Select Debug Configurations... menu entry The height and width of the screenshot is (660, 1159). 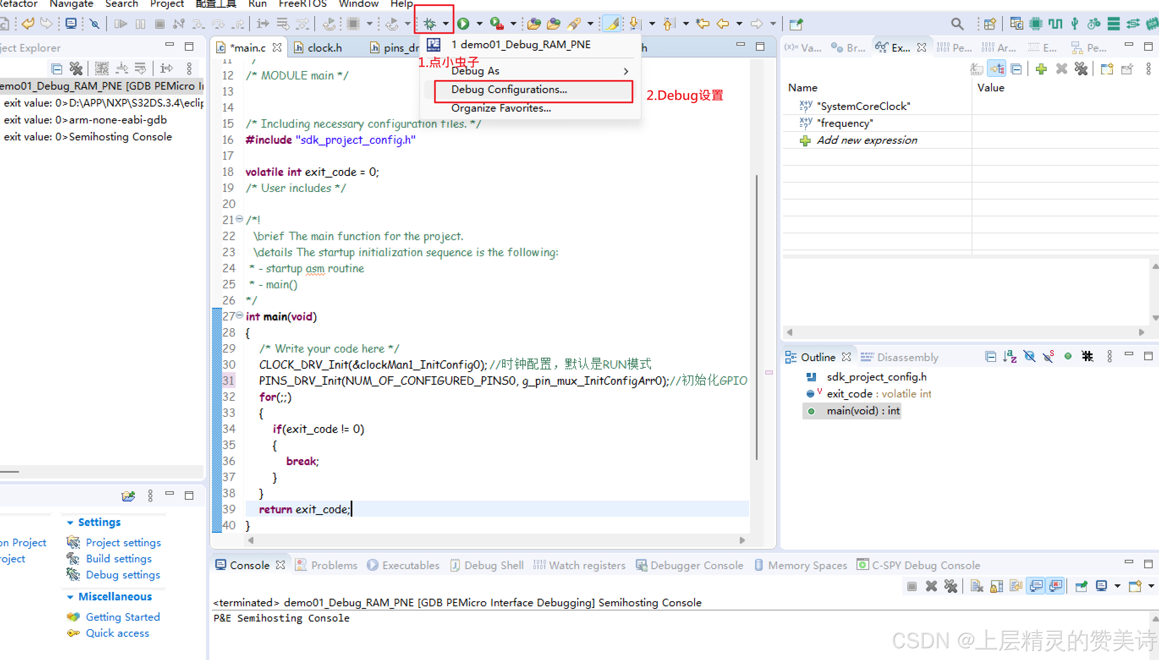pos(509,90)
